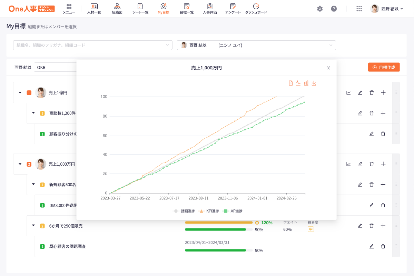Switch chart to data view document icon
The image size is (414, 276).
pyautogui.click(x=290, y=83)
